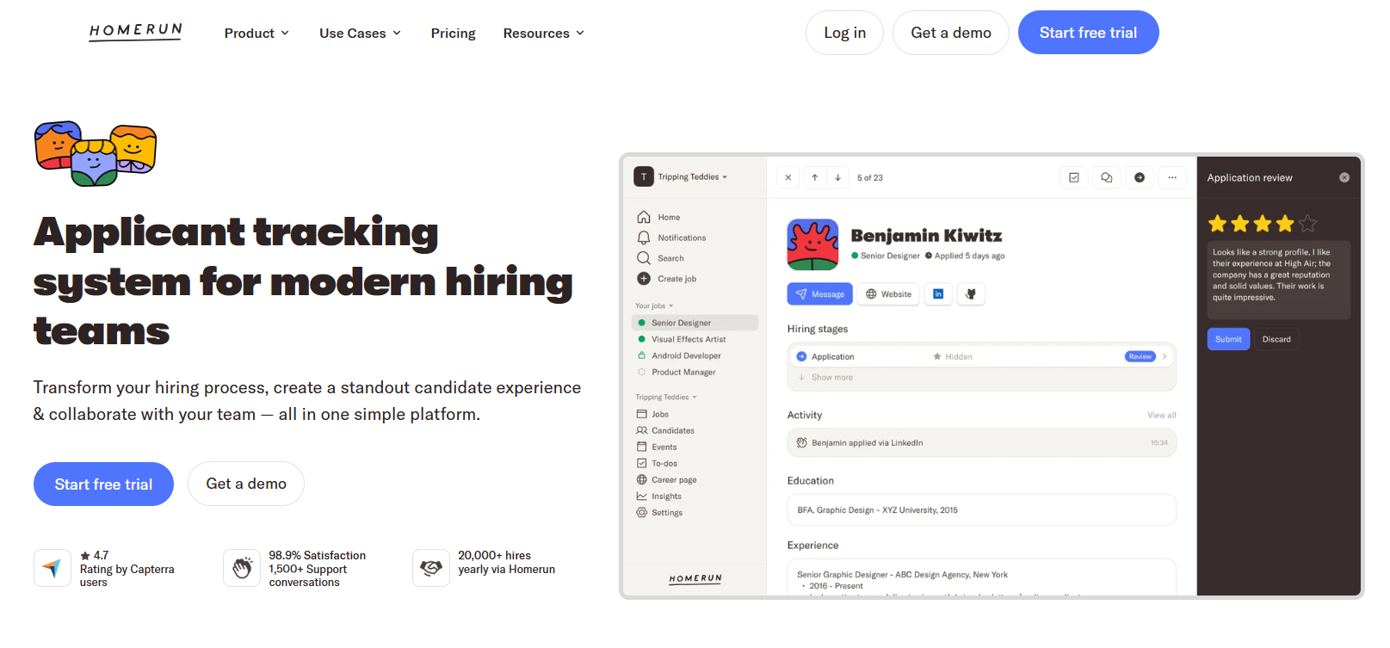Open To-dos checkbox item in sidebar
Viewport: 1390px width, 648px height.
click(664, 464)
